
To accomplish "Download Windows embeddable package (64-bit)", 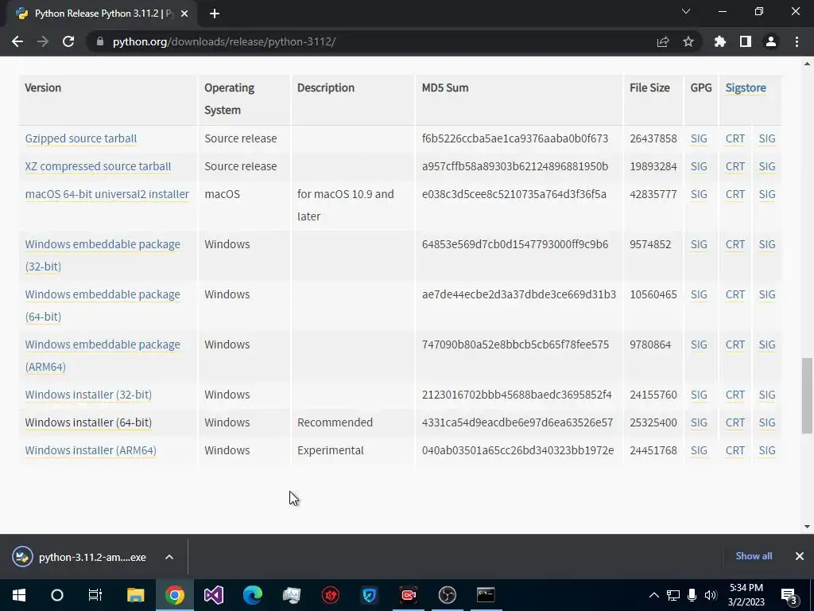I will click(103, 305).
